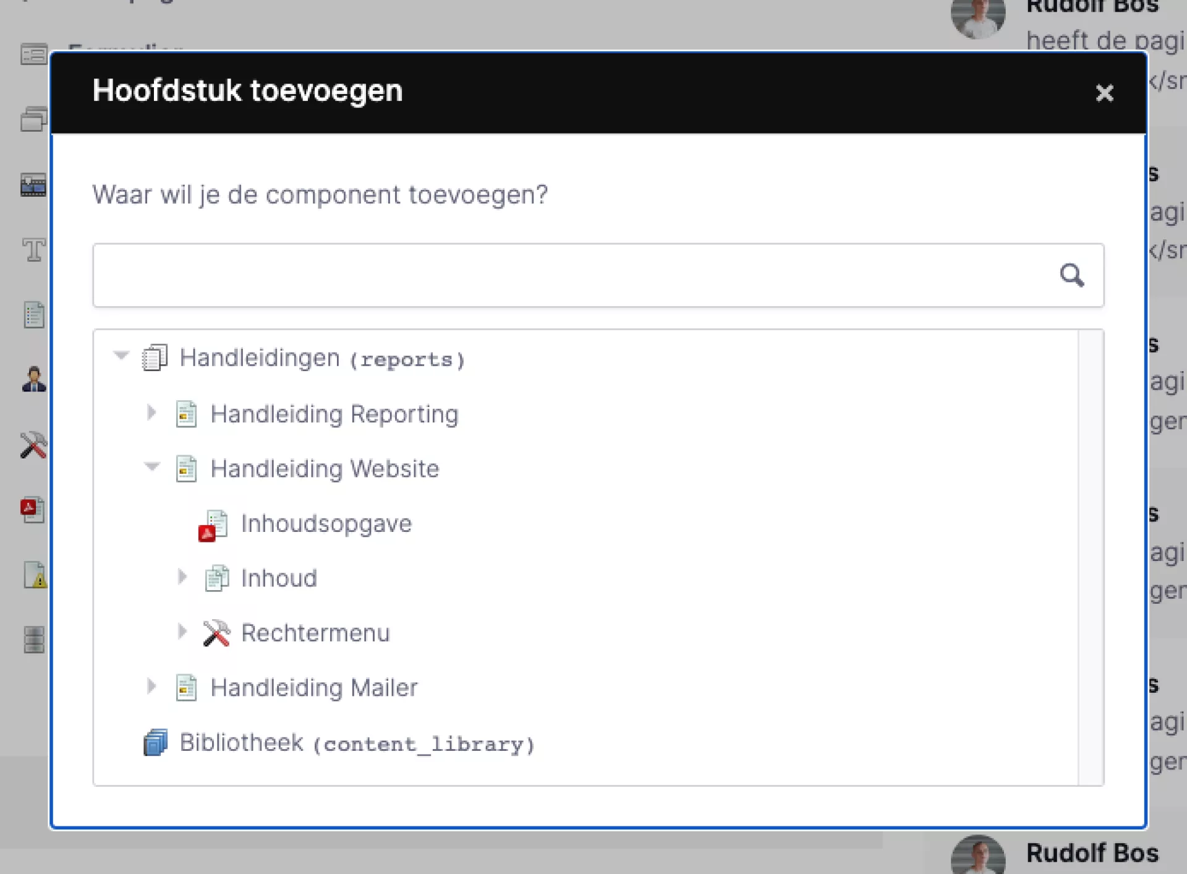Click the Handleidingen stacked pages icon
Viewport: 1187px width, 874px height.
click(x=155, y=358)
